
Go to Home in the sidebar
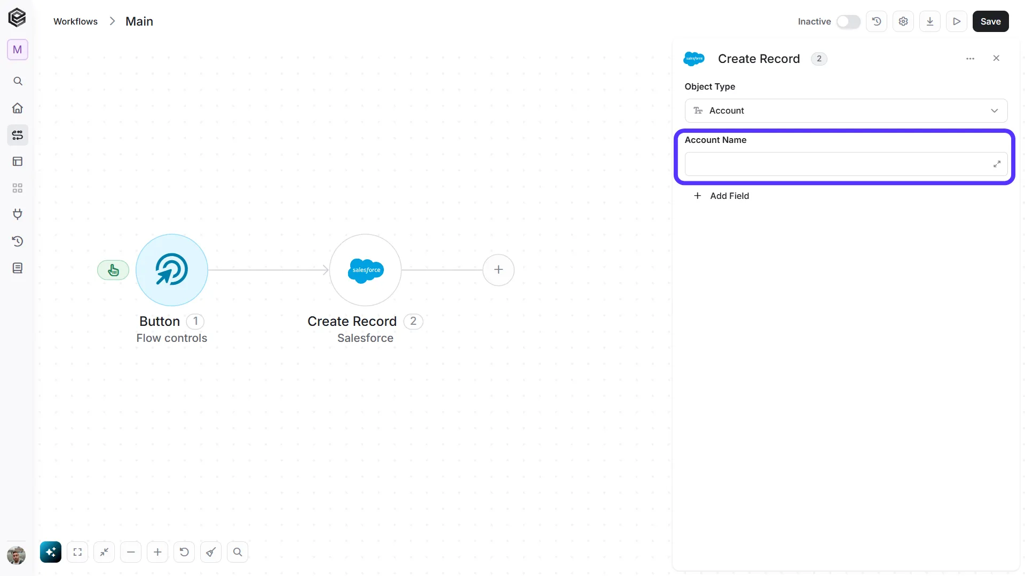pyautogui.click(x=18, y=108)
